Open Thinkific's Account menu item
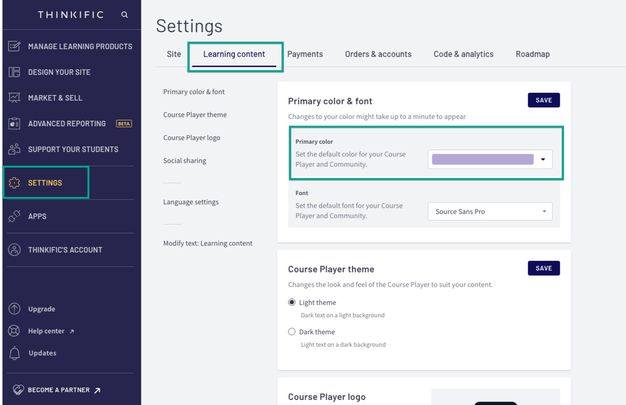Viewport: 626px width, 405px height. [x=65, y=250]
